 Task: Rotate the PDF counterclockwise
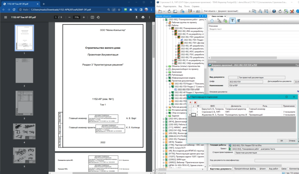tap(98, 17)
